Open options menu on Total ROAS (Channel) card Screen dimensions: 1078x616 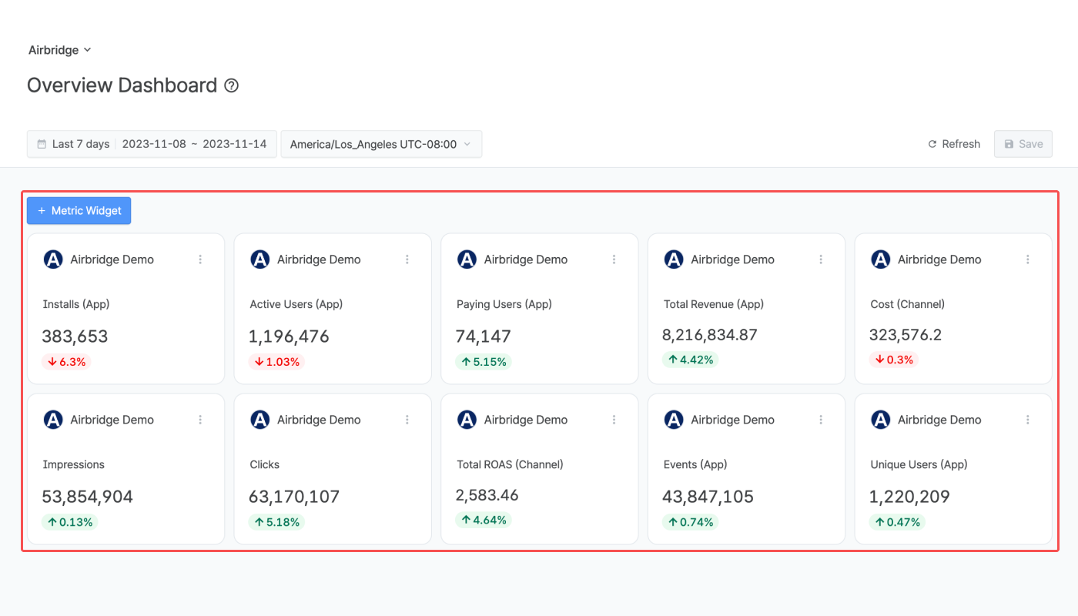[x=614, y=420]
